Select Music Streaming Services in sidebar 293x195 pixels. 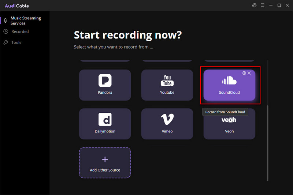click(25, 20)
